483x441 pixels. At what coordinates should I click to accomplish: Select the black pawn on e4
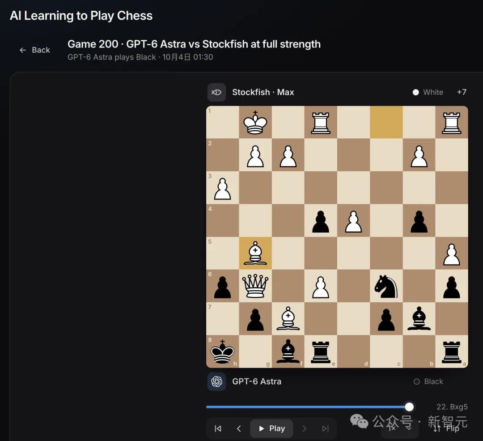(321, 221)
